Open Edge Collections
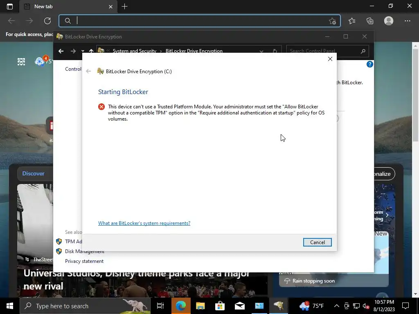 370,21
